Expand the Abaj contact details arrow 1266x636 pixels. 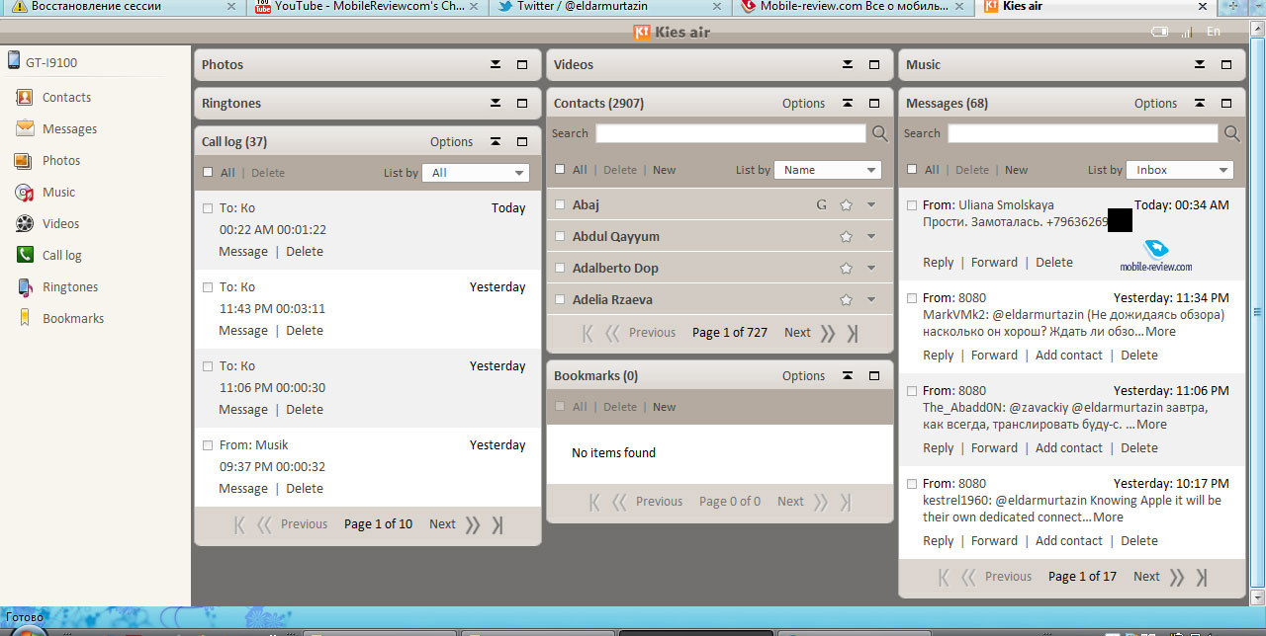pos(871,205)
